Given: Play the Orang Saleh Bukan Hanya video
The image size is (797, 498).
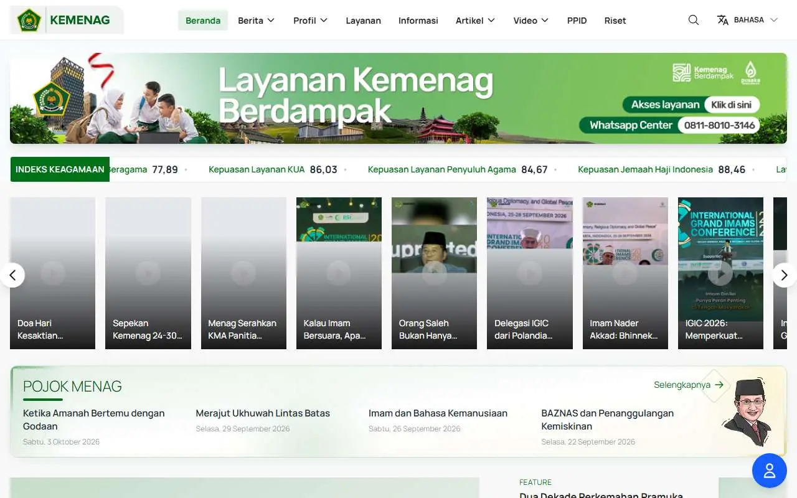Looking at the screenshot, I should [434, 273].
